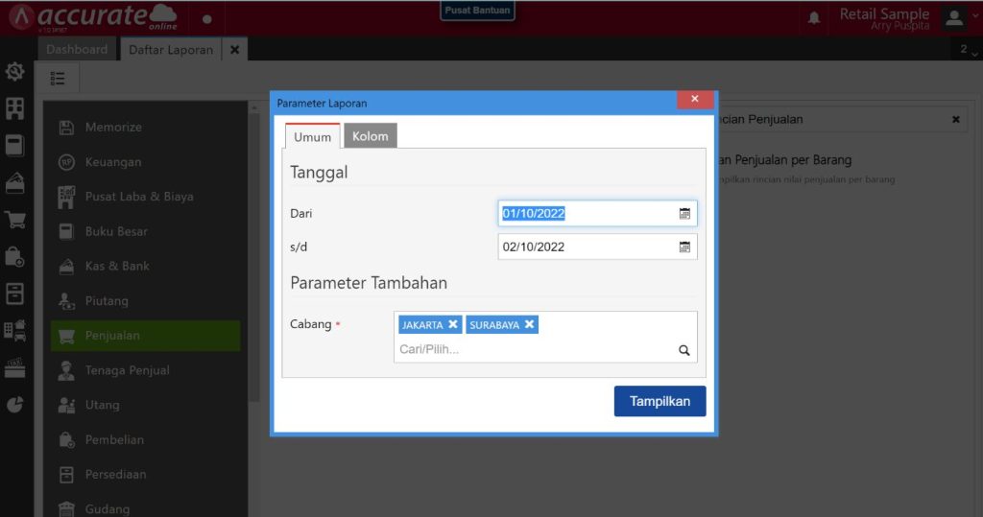The height and width of the screenshot is (517, 983).
Task: Clear the Rincian Penjualan search box
Action: 955,120
